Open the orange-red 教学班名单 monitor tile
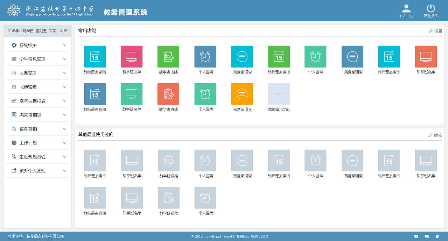The height and width of the screenshot is (241, 448). [426, 57]
